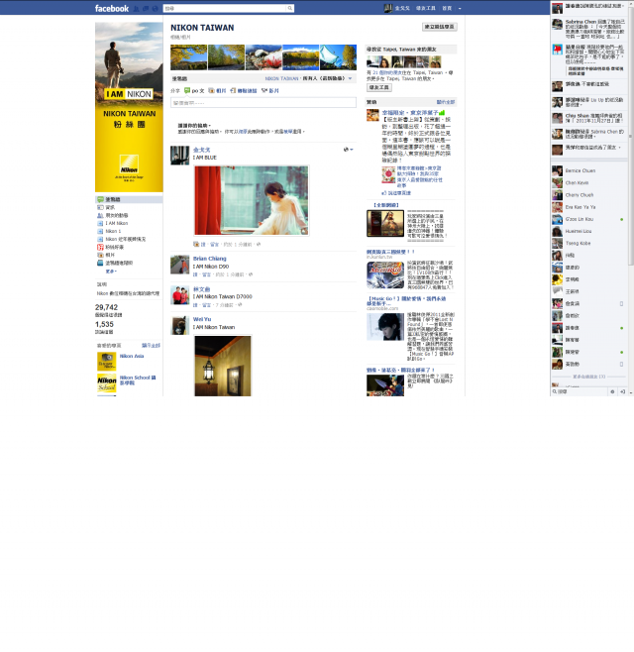Viewport: 634px width, 652px height.
Task: Open the I AM BLUE post photo
Action: click(252, 200)
